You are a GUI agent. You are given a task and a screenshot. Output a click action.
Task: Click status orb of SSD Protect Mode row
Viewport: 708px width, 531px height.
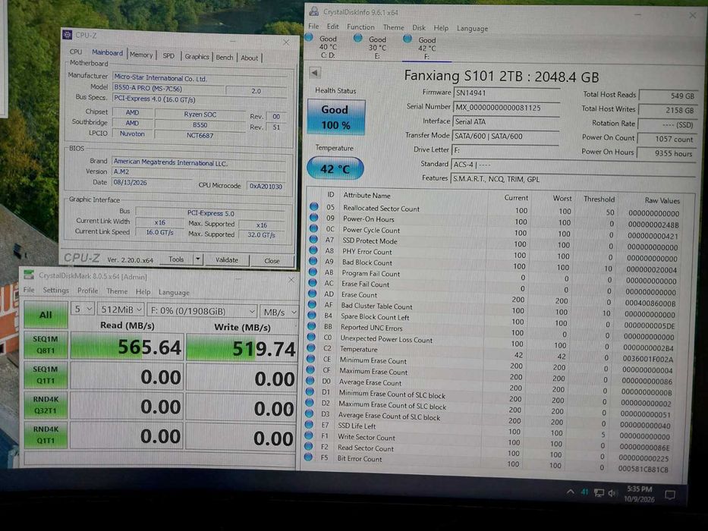pyautogui.click(x=313, y=239)
